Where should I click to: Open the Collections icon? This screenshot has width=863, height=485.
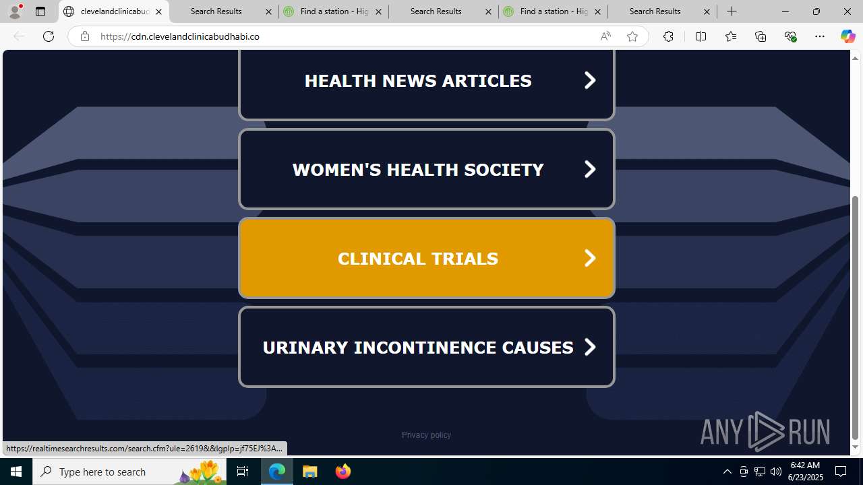pyautogui.click(x=761, y=36)
